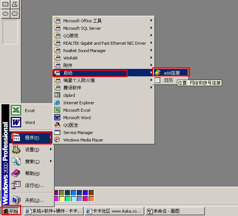Open the 运行(R)... run dialog
This screenshot has height=216, width=238.
pyautogui.click(x=32, y=185)
